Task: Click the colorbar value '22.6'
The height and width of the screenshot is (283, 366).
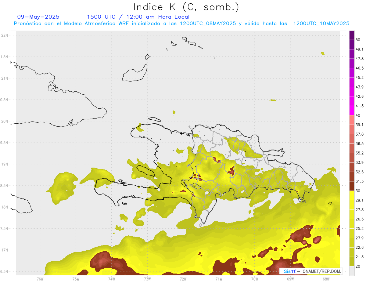Action: point(360,248)
